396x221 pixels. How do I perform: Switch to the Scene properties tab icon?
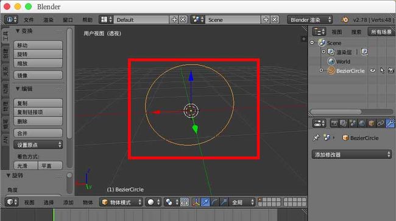(353, 123)
